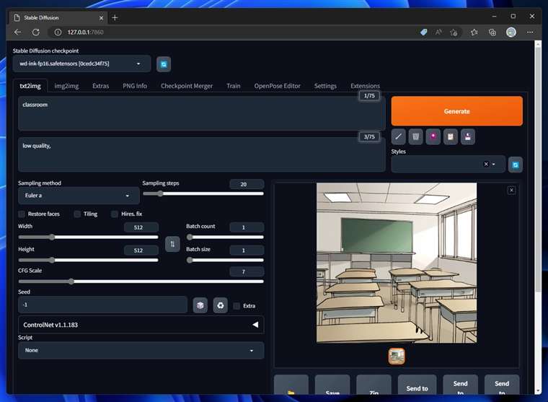
Task: Select the txt2img tab
Action: pos(30,86)
